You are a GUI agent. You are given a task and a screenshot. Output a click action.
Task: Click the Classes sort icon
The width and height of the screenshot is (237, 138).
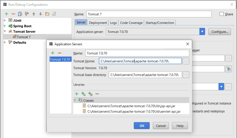coord(80,100)
